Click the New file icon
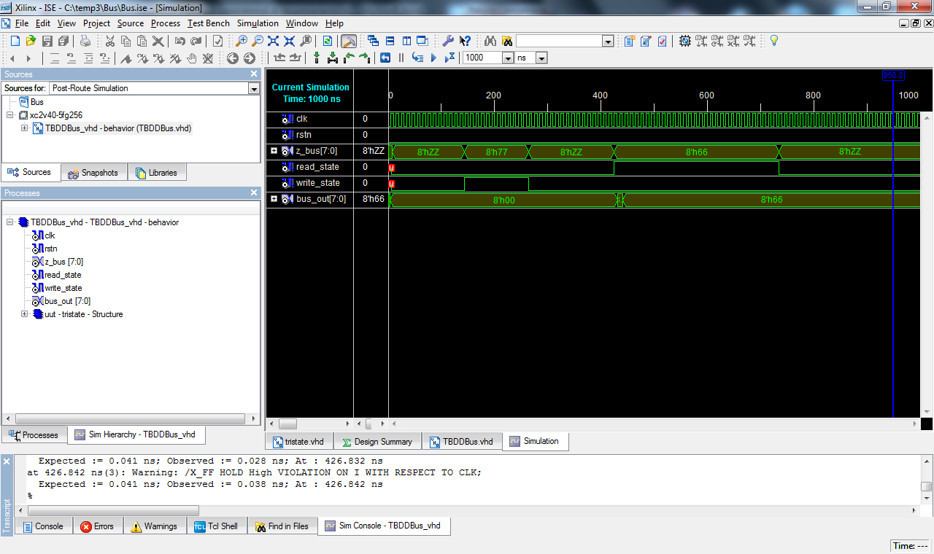 [x=15, y=41]
